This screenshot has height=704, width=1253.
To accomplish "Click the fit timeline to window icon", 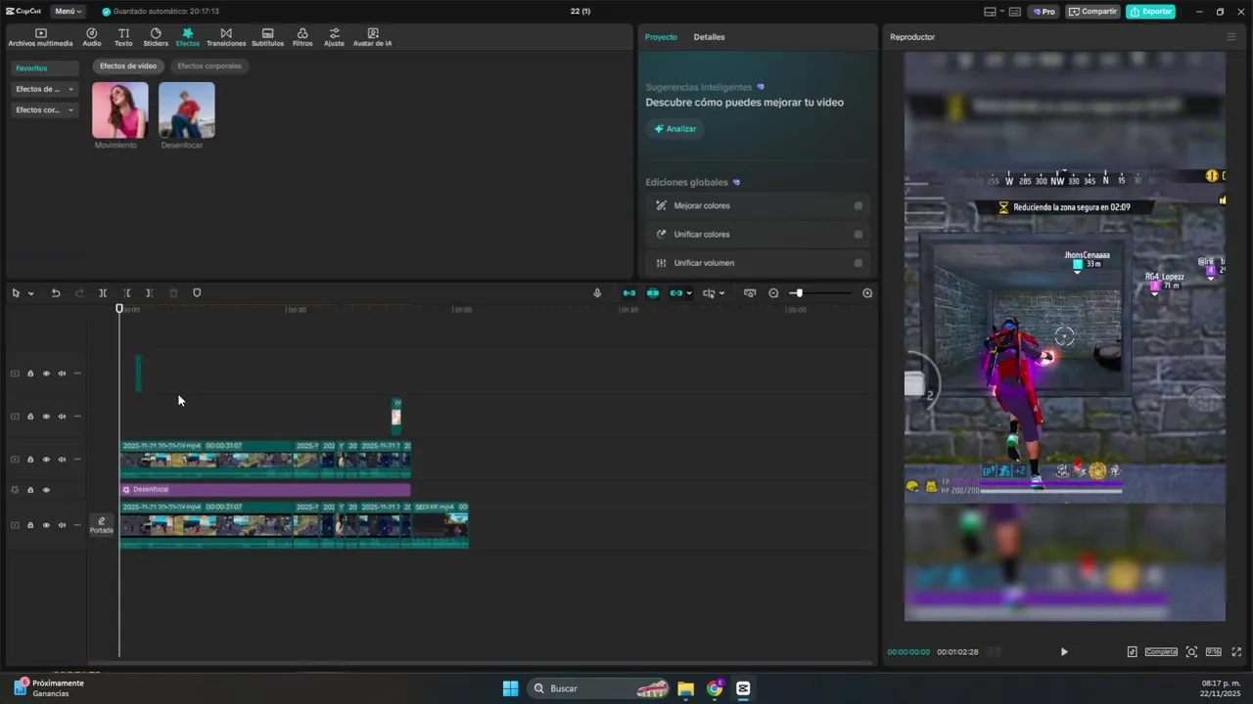I will tap(750, 293).
